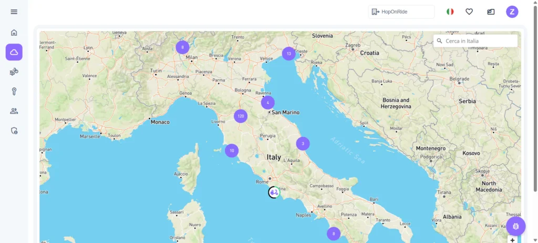This screenshot has width=538, height=243.
Task: Change language via Italian flag icon
Action: point(450,12)
